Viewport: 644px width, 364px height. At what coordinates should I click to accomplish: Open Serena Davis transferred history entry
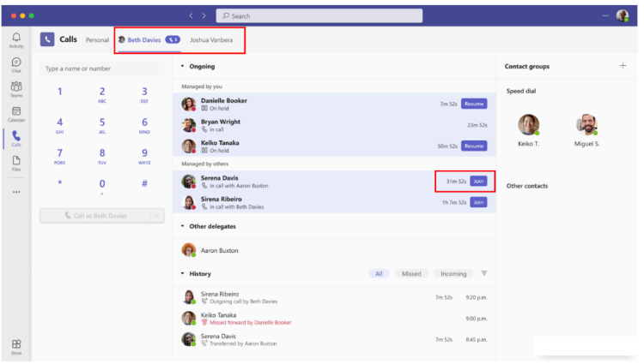[x=334, y=339]
